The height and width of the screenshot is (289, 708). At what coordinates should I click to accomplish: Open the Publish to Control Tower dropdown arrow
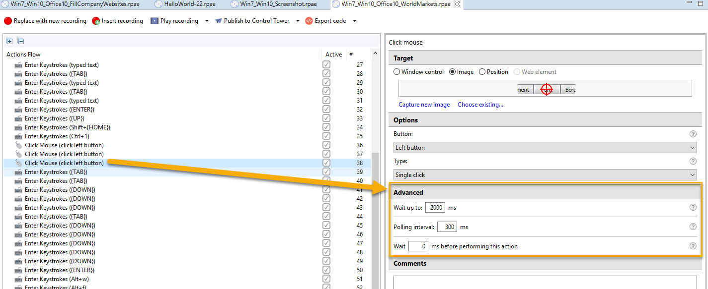pyautogui.click(x=298, y=21)
